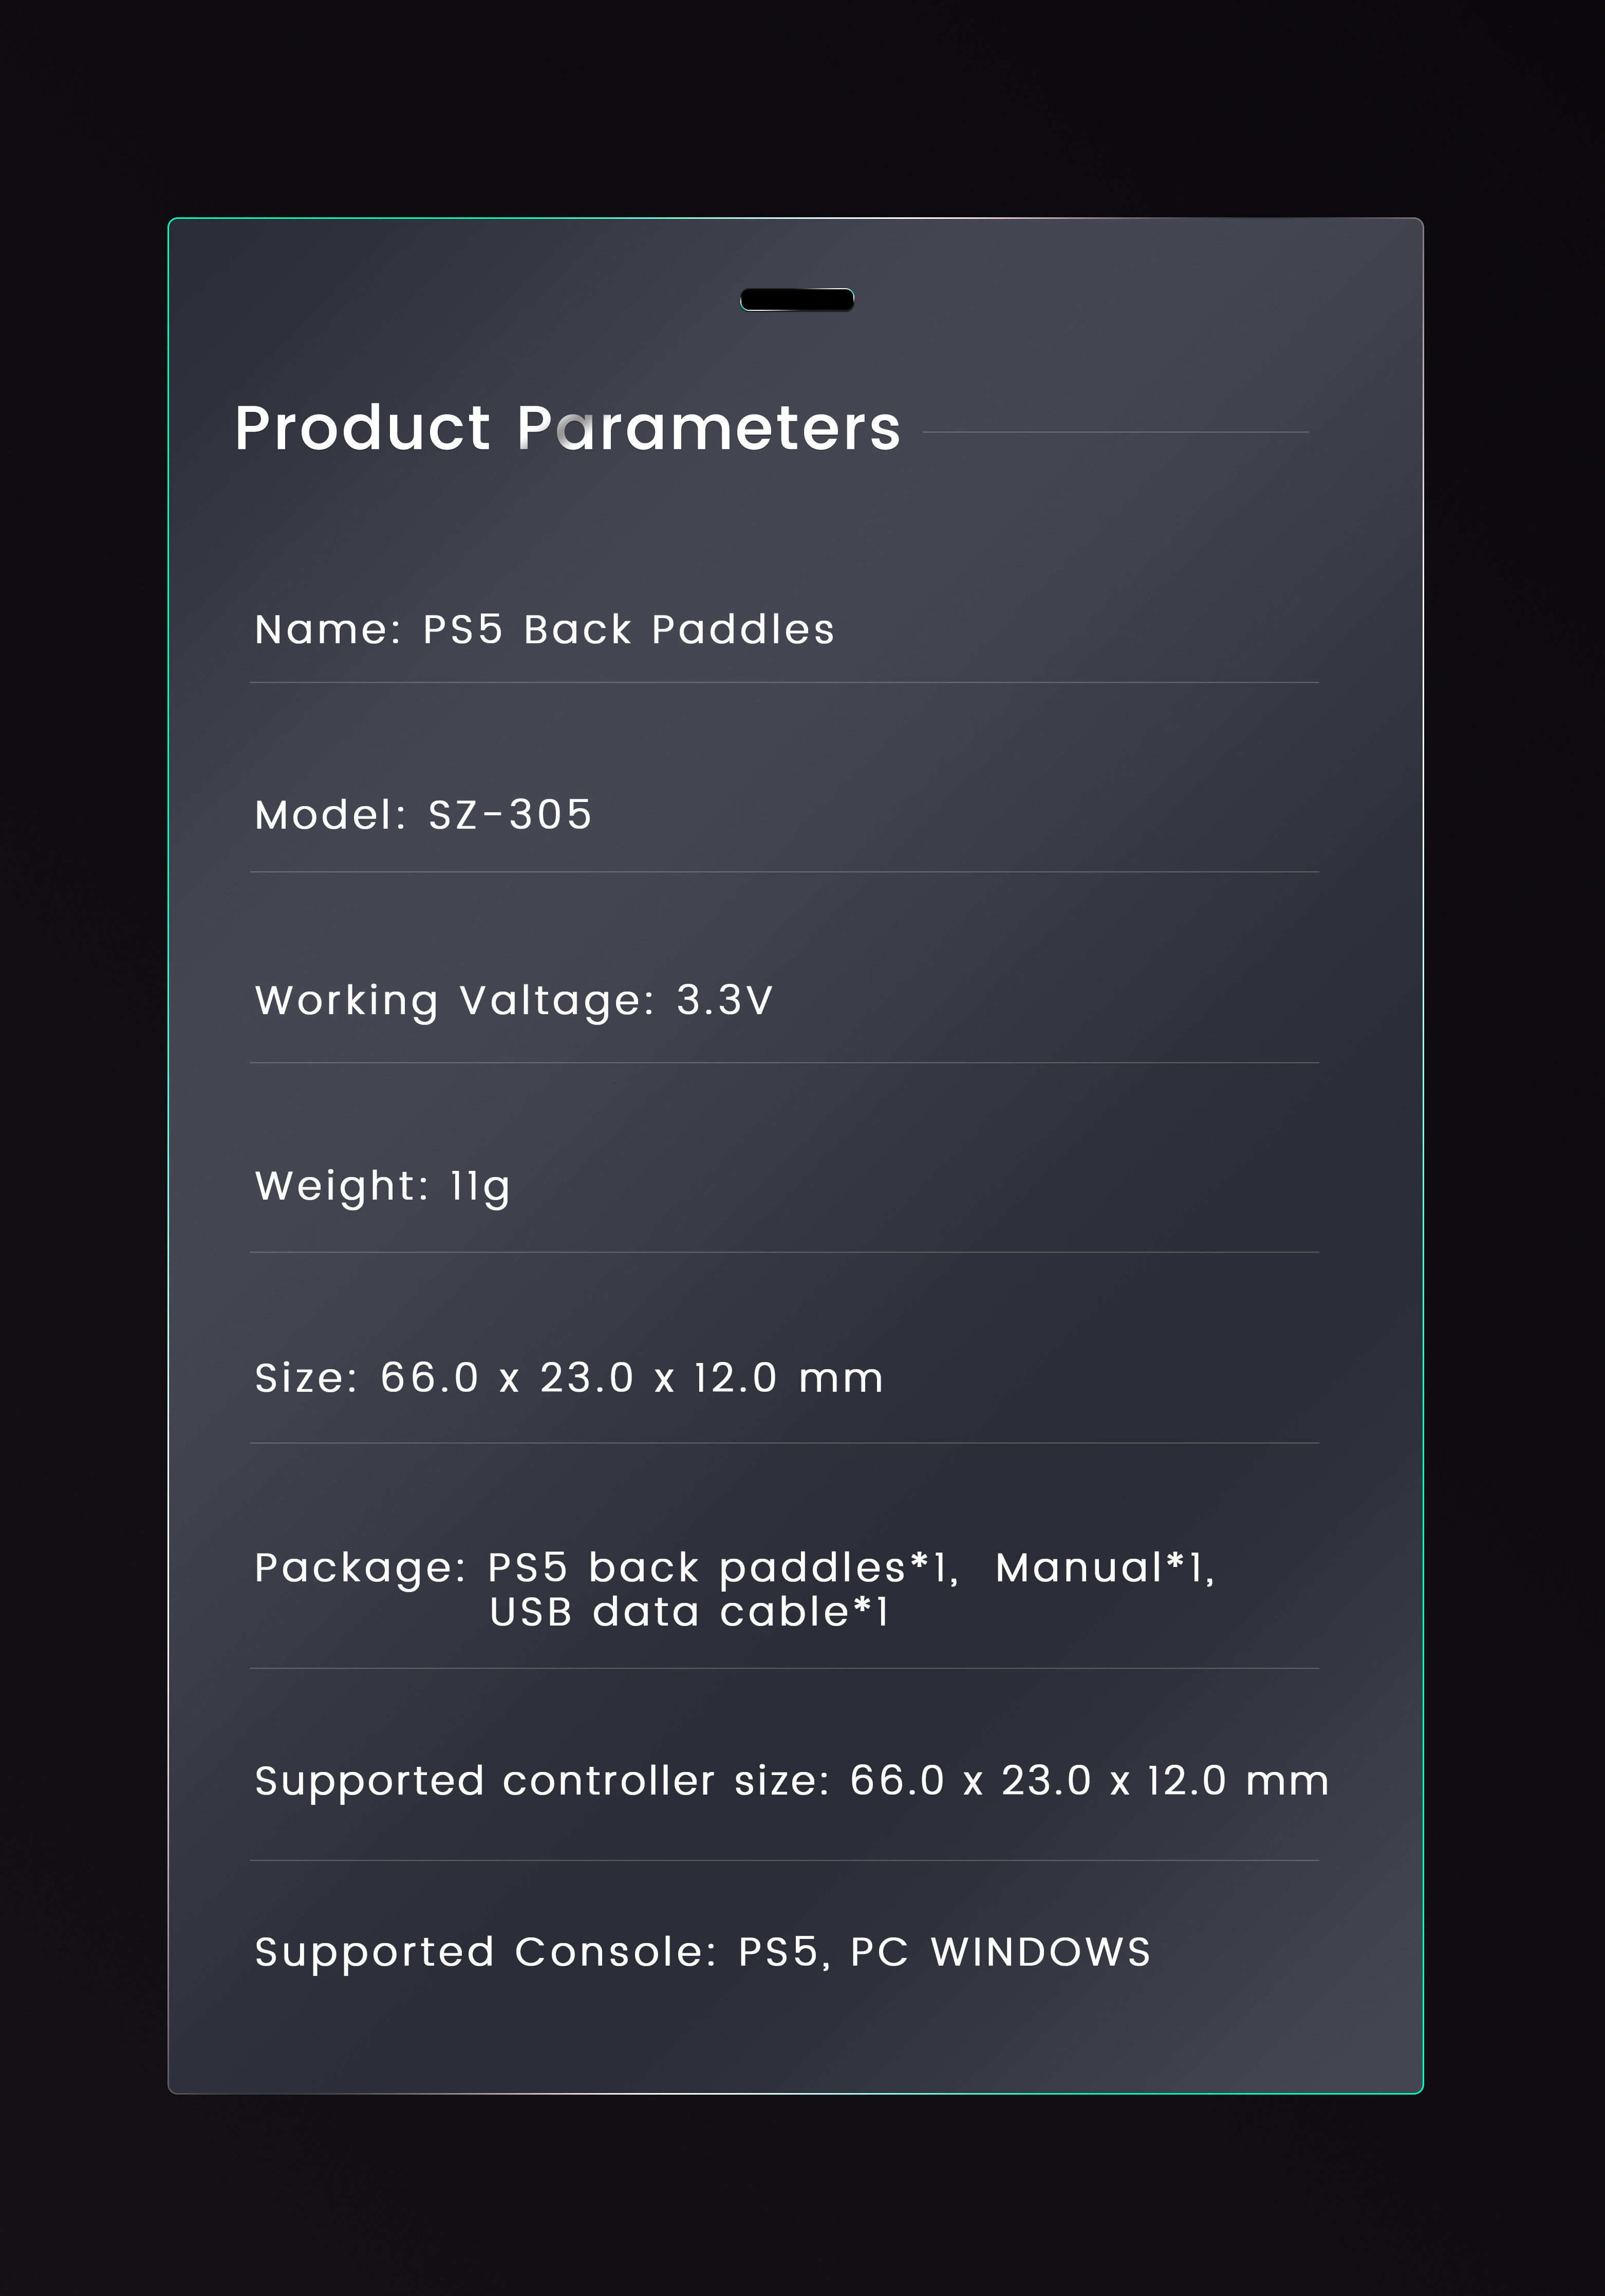The width and height of the screenshot is (1605, 2296).
Task: Click the "Product Parameters" heading
Action: pos(568,428)
